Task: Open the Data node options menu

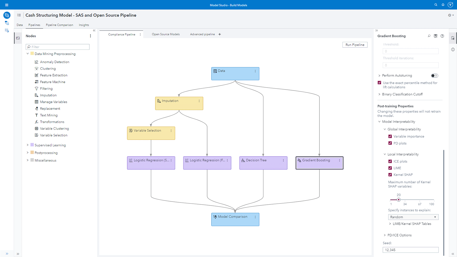Action: [x=255, y=71]
